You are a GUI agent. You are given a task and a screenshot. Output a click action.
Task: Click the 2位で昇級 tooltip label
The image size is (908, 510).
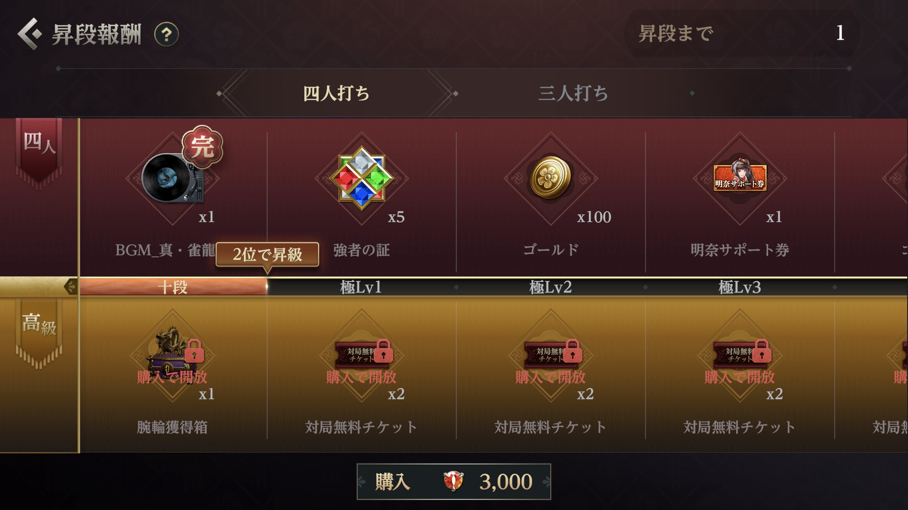click(x=267, y=255)
